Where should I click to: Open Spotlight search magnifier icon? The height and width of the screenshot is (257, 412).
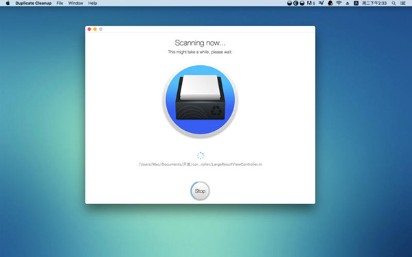click(x=393, y=3)
